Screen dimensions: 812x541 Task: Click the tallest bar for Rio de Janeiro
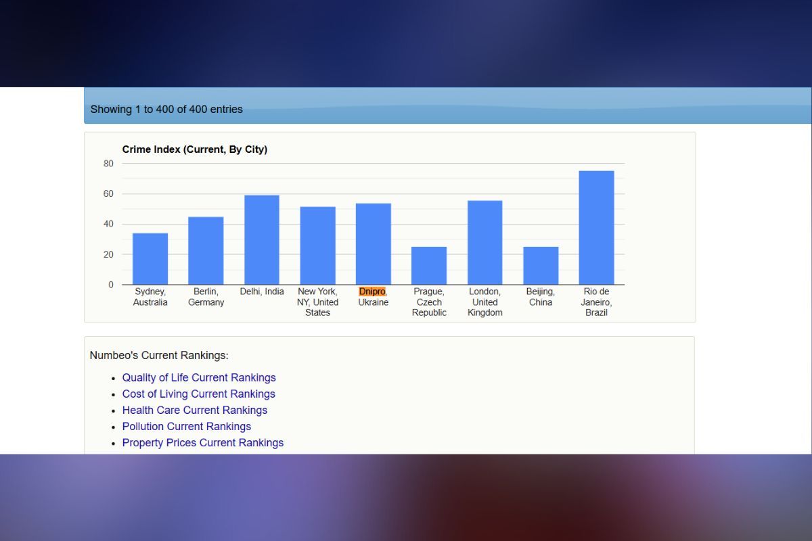596,228
